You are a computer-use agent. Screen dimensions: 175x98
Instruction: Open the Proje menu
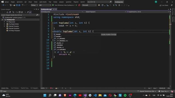coord(30,2)
